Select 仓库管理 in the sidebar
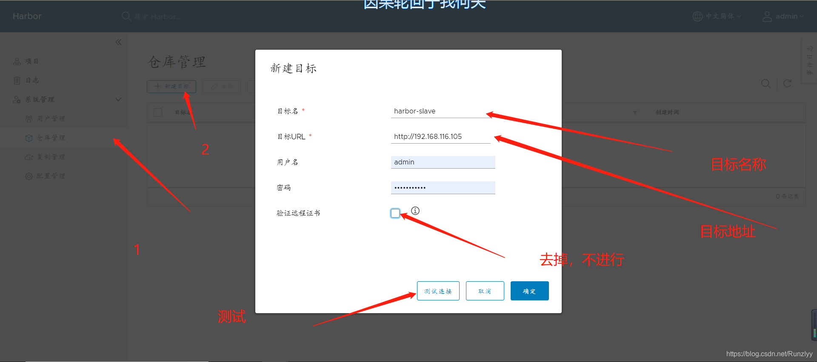817x362 pixels. [51, 138]
